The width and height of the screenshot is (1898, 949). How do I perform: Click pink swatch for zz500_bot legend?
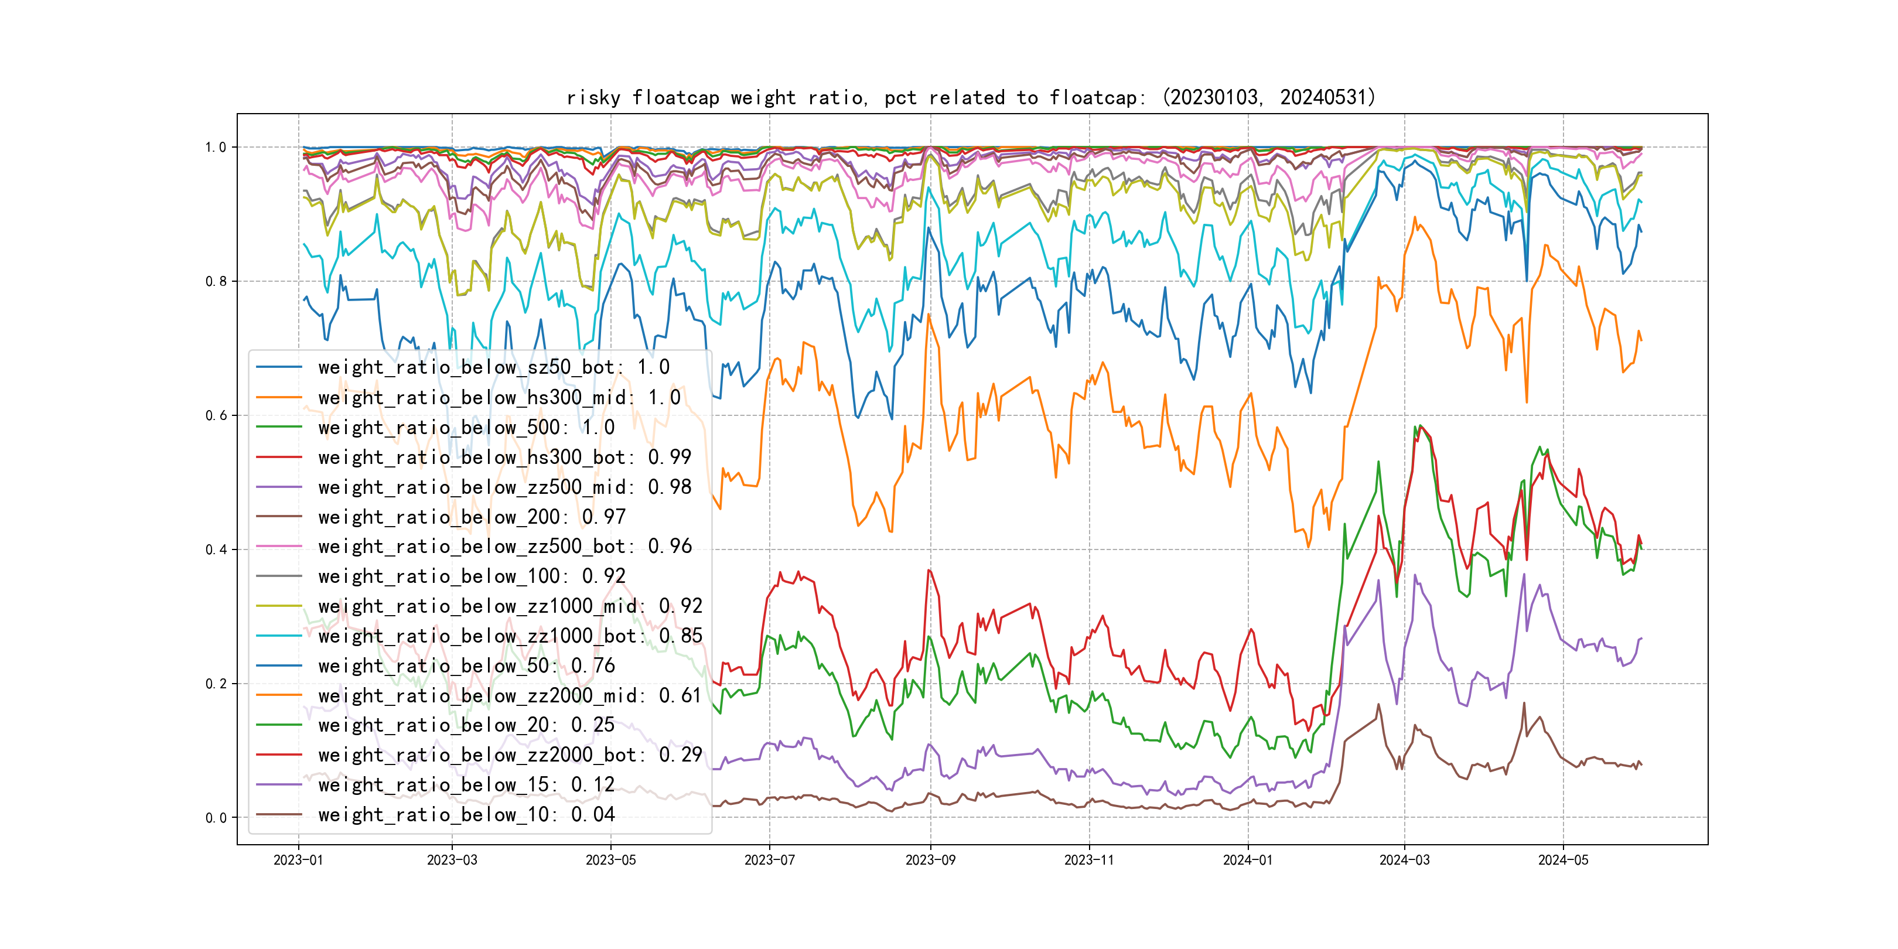point(278,547)
